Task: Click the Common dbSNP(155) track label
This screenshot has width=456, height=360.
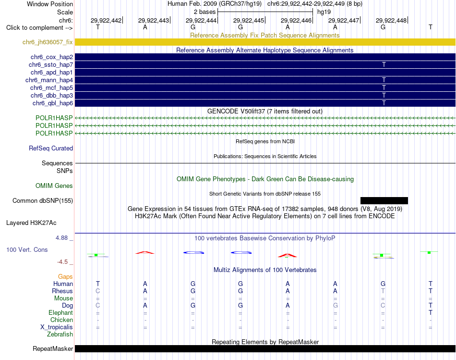Action: pos(43,201)
